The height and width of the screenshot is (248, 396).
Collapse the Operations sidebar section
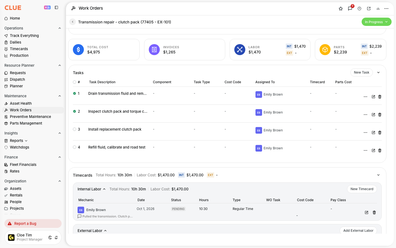(x=60, y=28)
